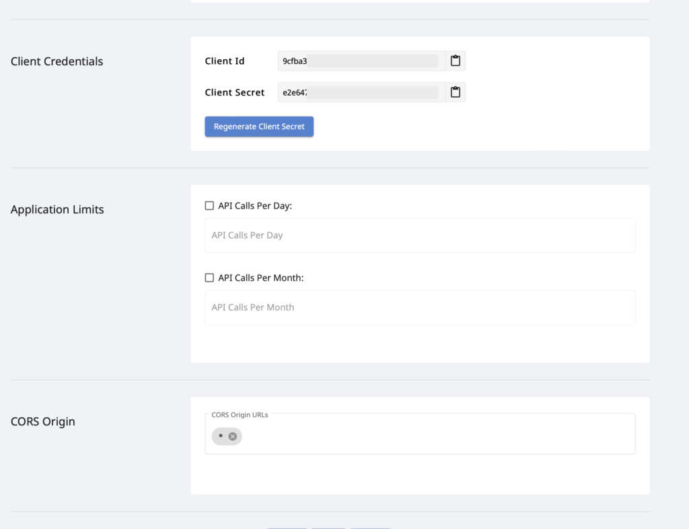Click the Application Limits section heading

click(x=57, y=209)
